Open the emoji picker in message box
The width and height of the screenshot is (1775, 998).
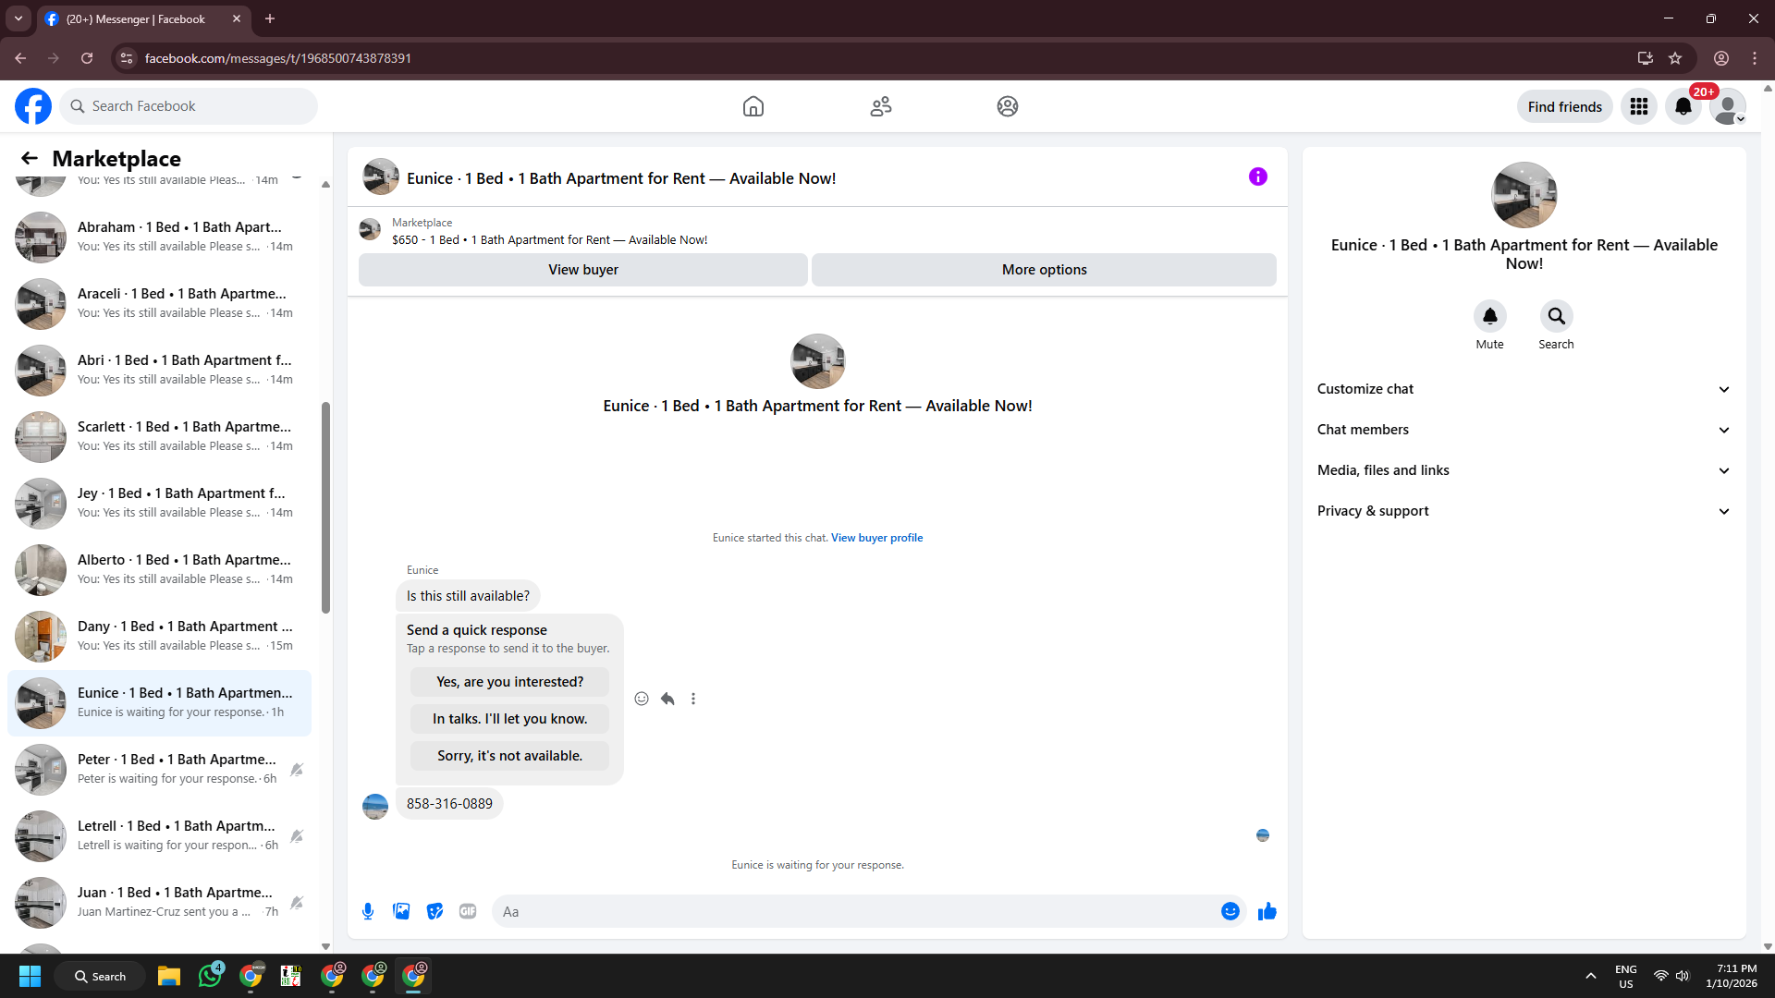click(1230, 911)
